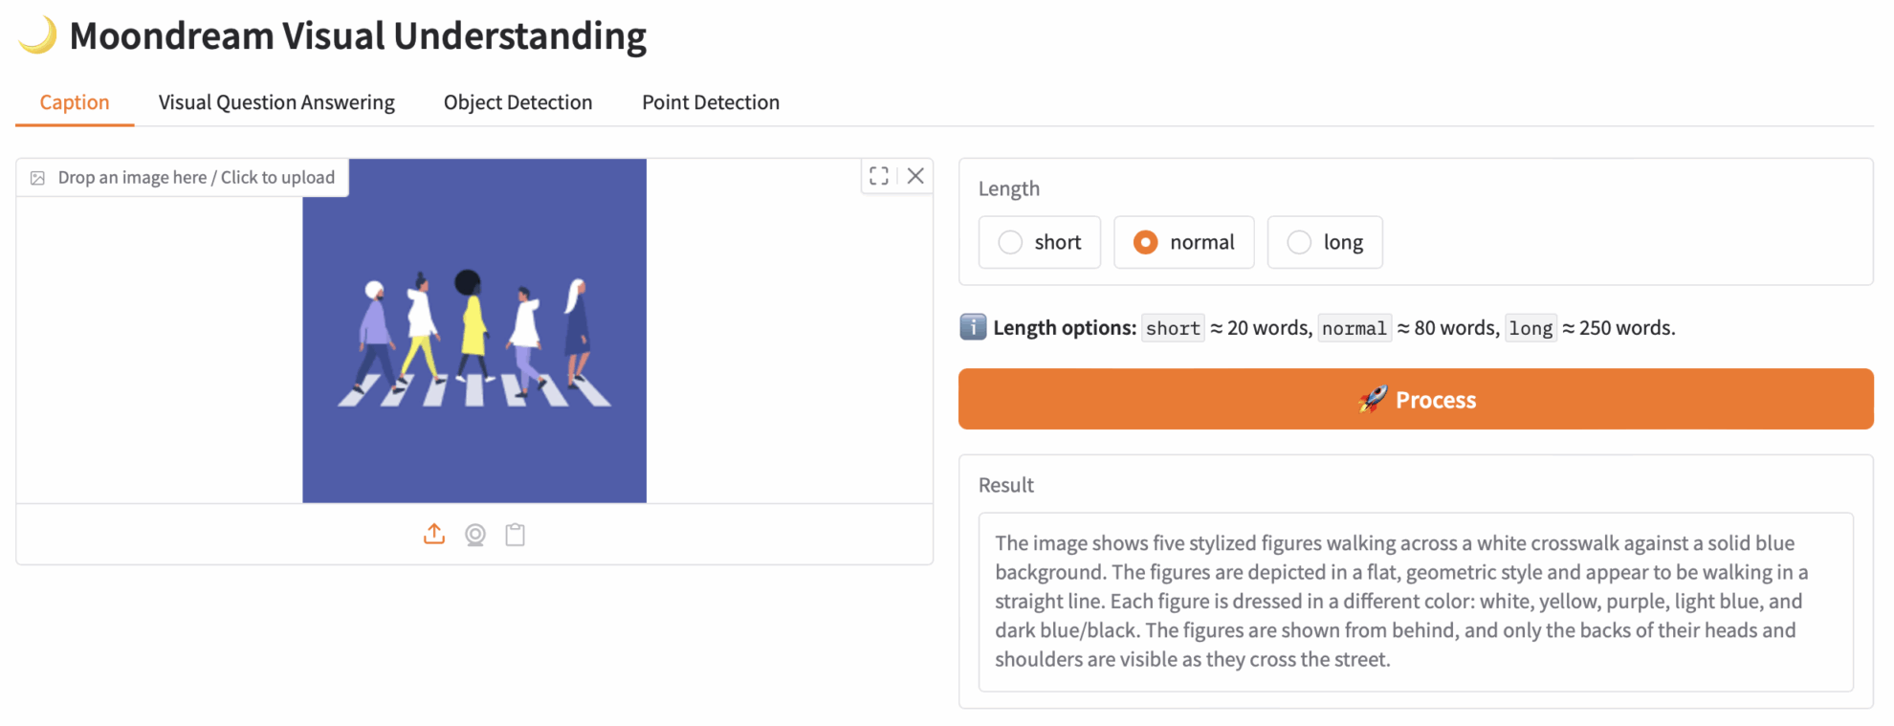Click the blue info icon near Length options
Screen dimensions: 1894x726
click(x=973, y=327)
